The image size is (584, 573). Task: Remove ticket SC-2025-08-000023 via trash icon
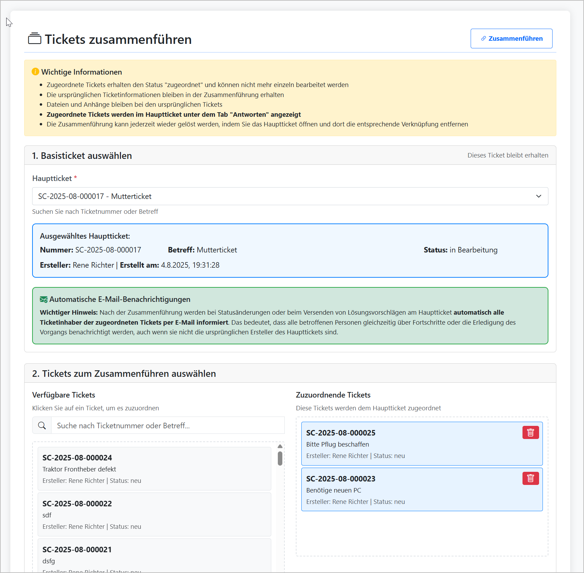tap(530, 478)
